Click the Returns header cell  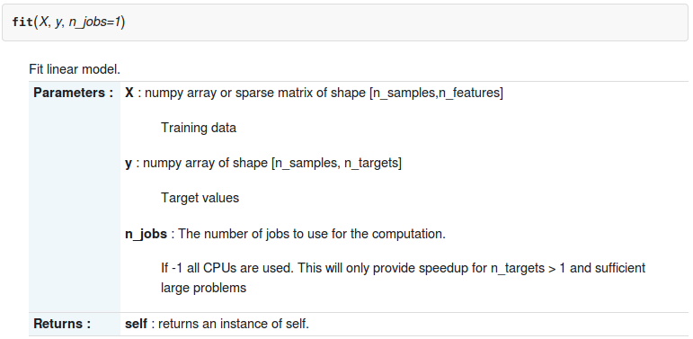coord(75,324)
